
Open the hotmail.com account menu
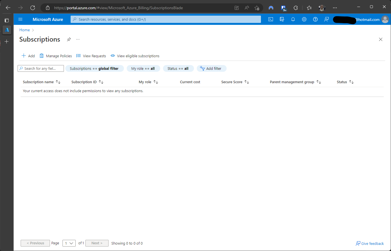click(361, 20)
